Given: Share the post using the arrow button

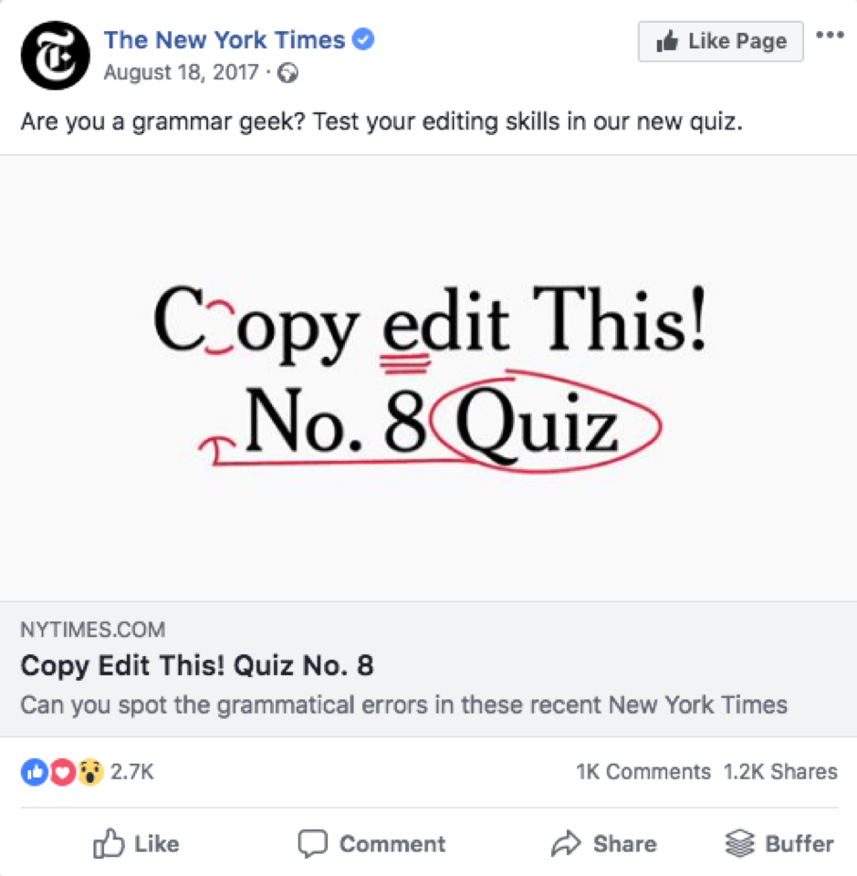Looking at the screenshot, I should click(x=604, y=844).
